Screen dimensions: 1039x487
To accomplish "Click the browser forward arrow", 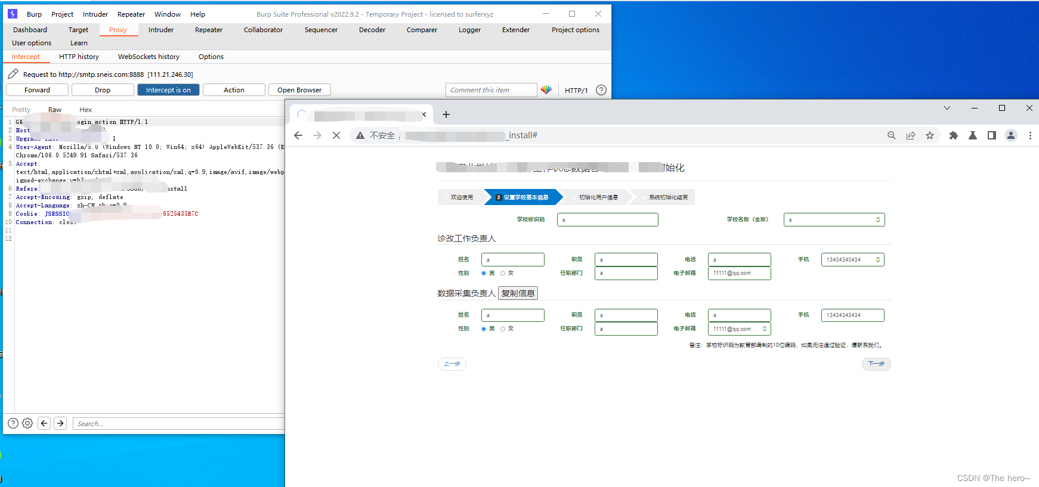I will pyautogui.click(x=317, y=135).
